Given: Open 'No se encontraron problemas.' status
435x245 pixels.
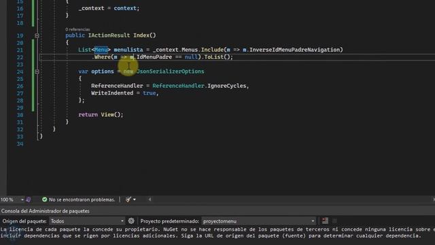Looking at the screenshot, I should coord(82,199).
